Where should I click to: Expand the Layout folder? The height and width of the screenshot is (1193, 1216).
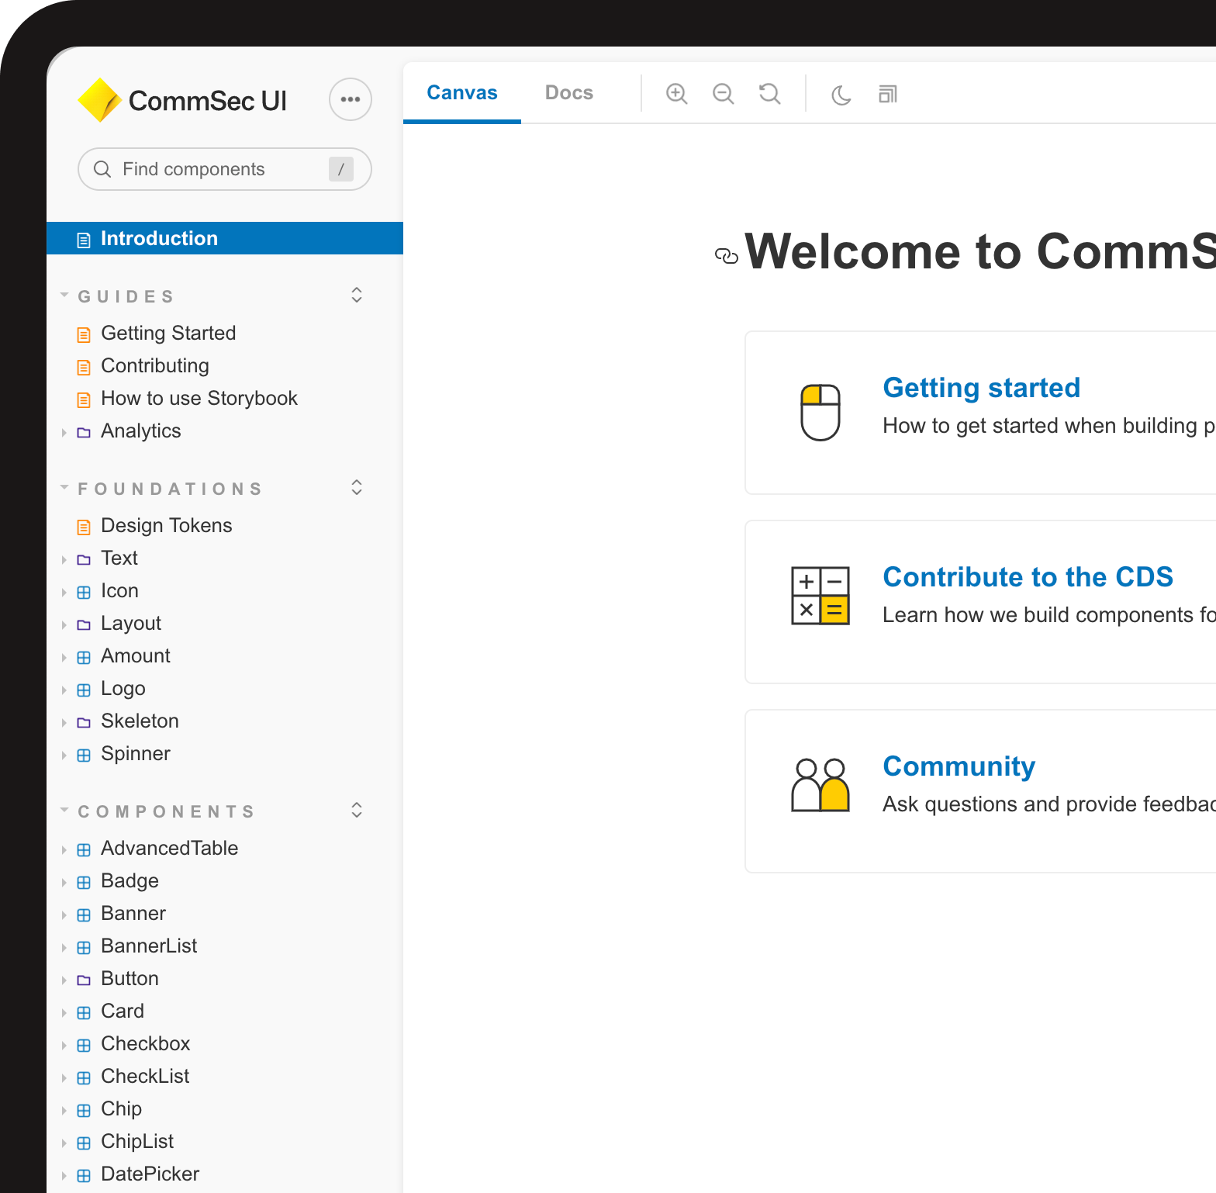click(x=131, y=623)
